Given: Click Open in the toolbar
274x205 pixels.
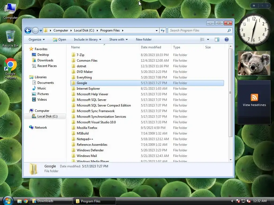Looking at the screenshot, I should pyautogui.click(x=60, y=40).
